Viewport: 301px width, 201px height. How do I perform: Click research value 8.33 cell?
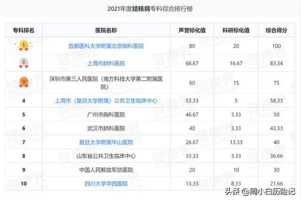point(236,184)
